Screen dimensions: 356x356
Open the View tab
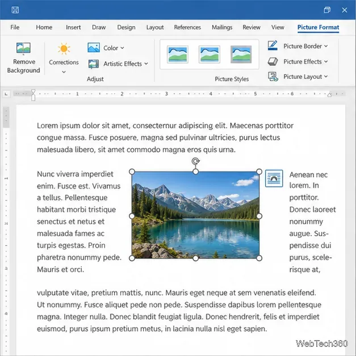[x=278, y=27]
